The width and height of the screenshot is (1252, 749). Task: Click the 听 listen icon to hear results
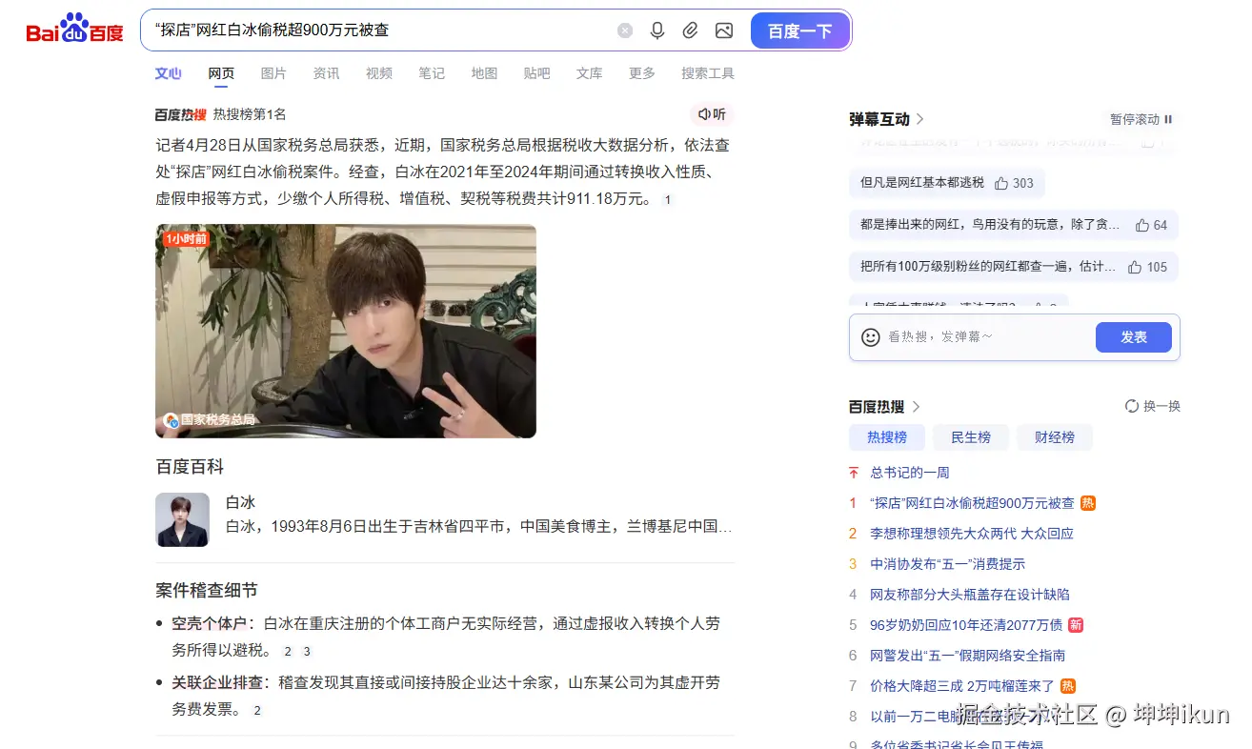[x=712, y=113]
